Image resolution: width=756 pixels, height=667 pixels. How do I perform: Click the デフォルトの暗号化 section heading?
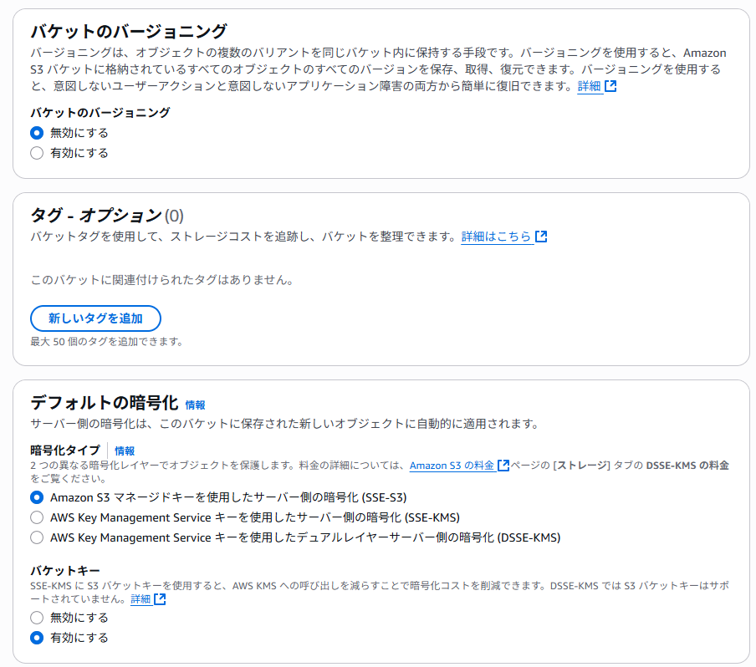point(105,402)
